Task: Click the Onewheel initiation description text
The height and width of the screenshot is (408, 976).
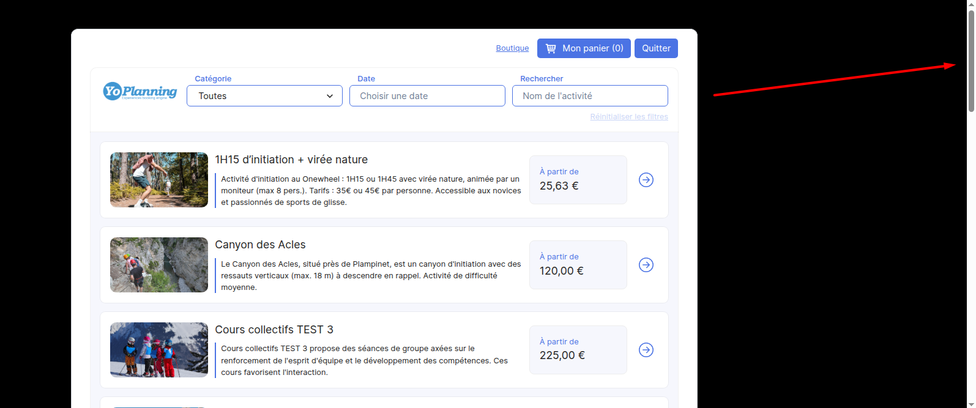Action: (x=371, y=191)
